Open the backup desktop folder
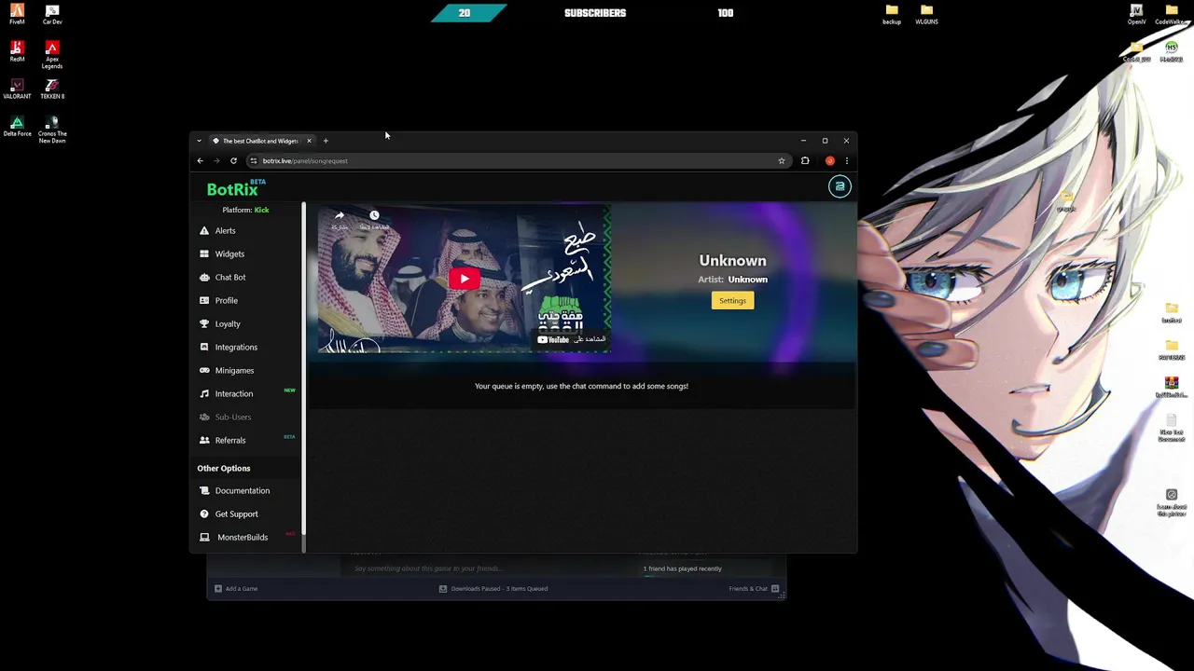The image size is (1194, 671). pyautogui.click(x=892, y=15)
